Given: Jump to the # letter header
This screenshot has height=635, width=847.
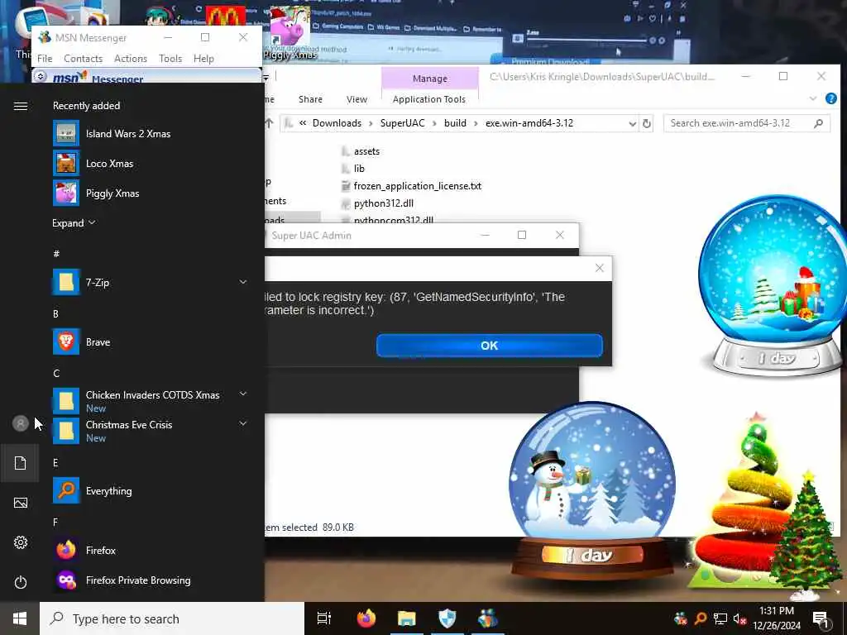Looking at the screenshot, I should pyautogui.click(x=56, y=253).
